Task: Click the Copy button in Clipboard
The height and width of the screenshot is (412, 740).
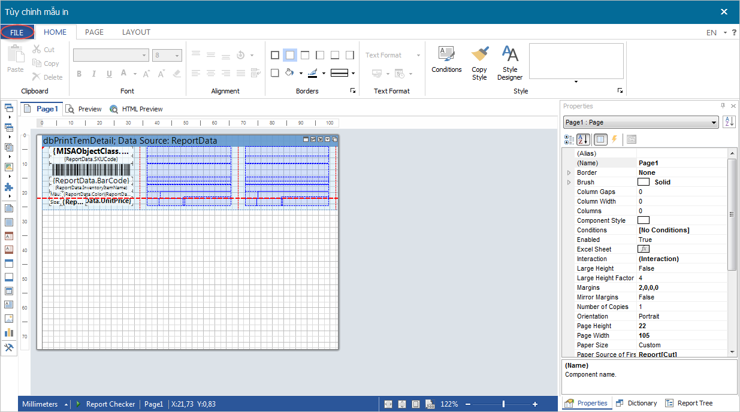Action: click(x=46, y=63)
